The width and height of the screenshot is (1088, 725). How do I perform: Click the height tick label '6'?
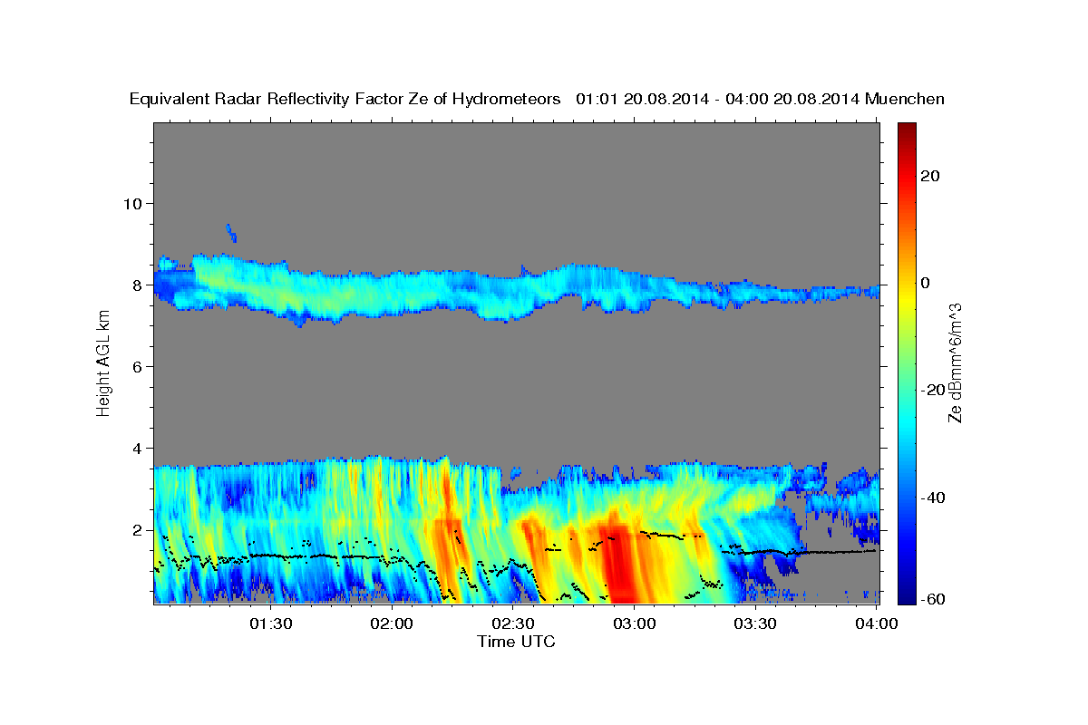point(136,366)
